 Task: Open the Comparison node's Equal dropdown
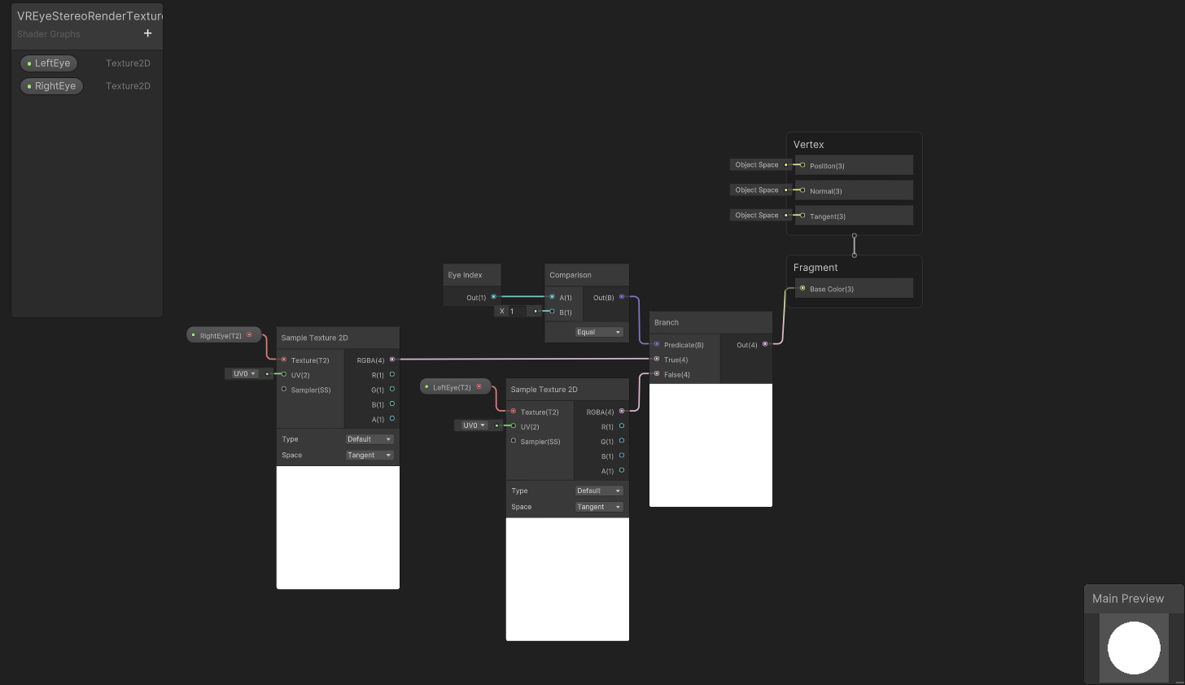pos(599,332)
